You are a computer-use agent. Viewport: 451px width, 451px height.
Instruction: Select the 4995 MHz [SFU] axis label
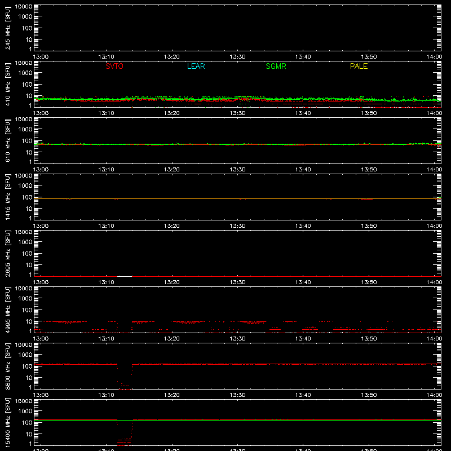click(x=8, y=309)
